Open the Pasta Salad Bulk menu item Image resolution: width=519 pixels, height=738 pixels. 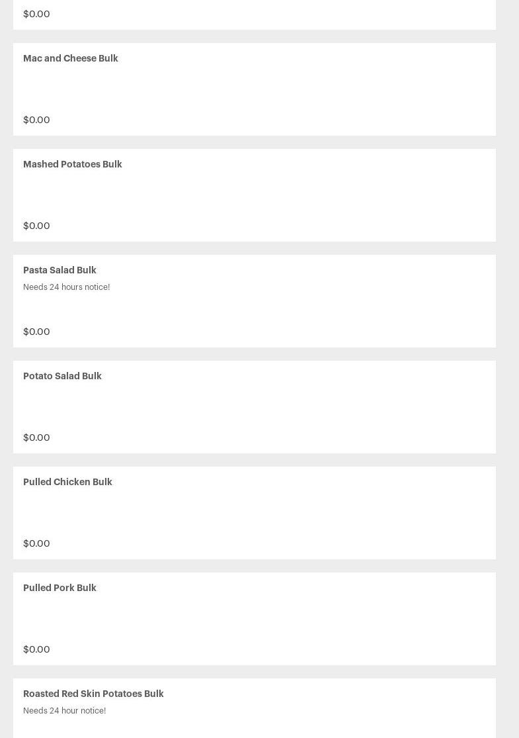point(60,270)
